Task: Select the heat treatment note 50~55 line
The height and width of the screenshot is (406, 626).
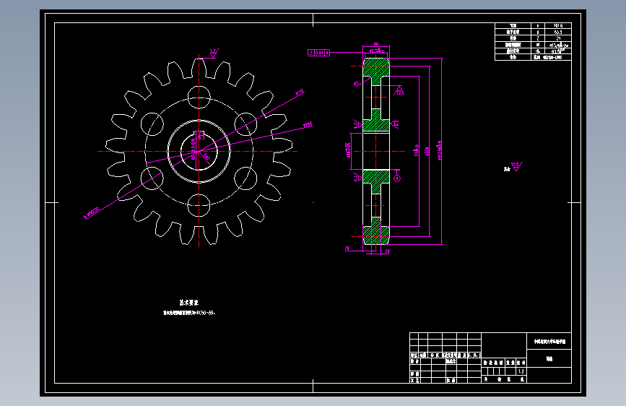Action: (x=189, y=313)
